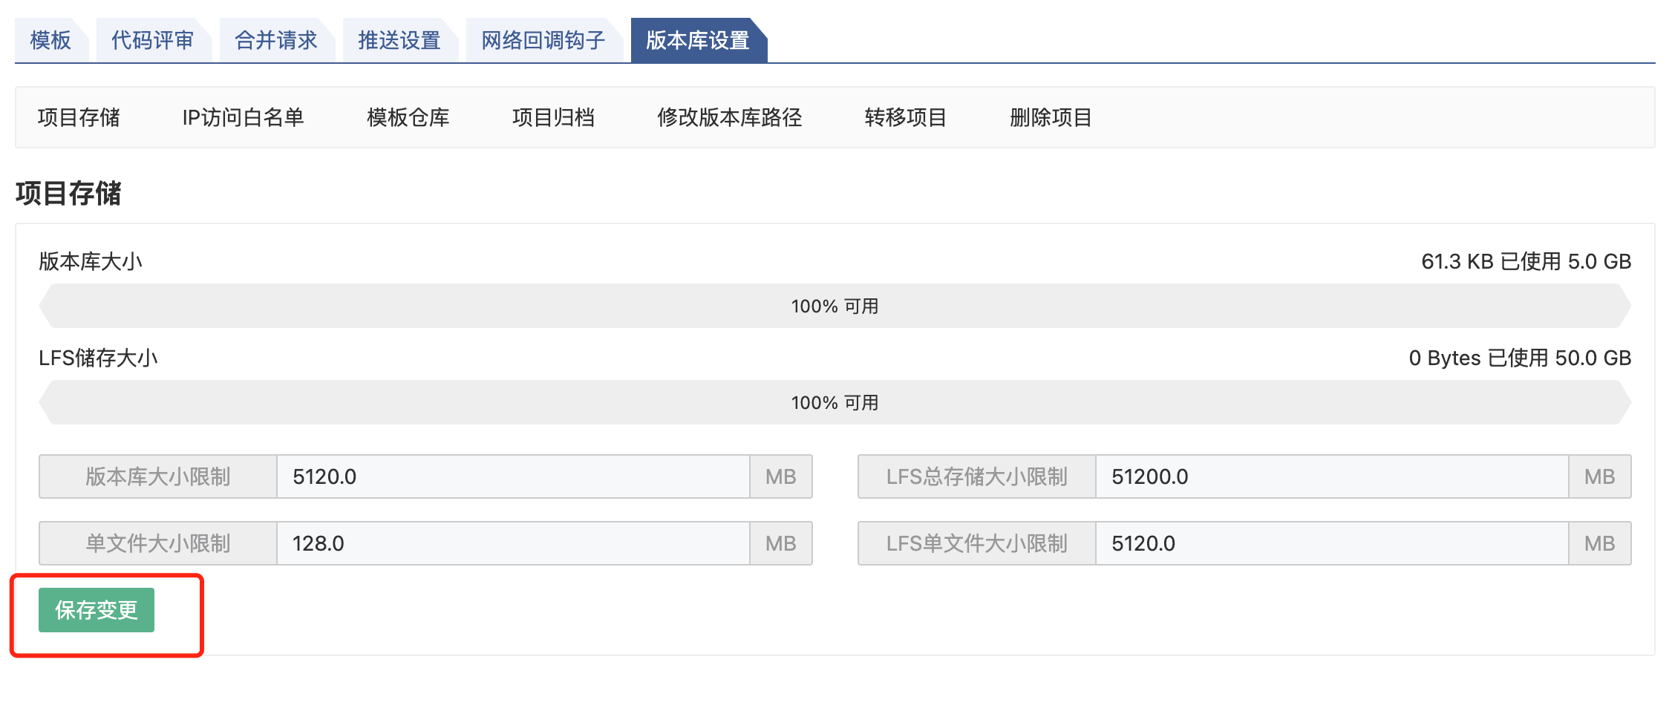Screen dimensions: 1672x708
Task: Click the 版本库大小 usage progress bar
Action: (x=835, y=306)
